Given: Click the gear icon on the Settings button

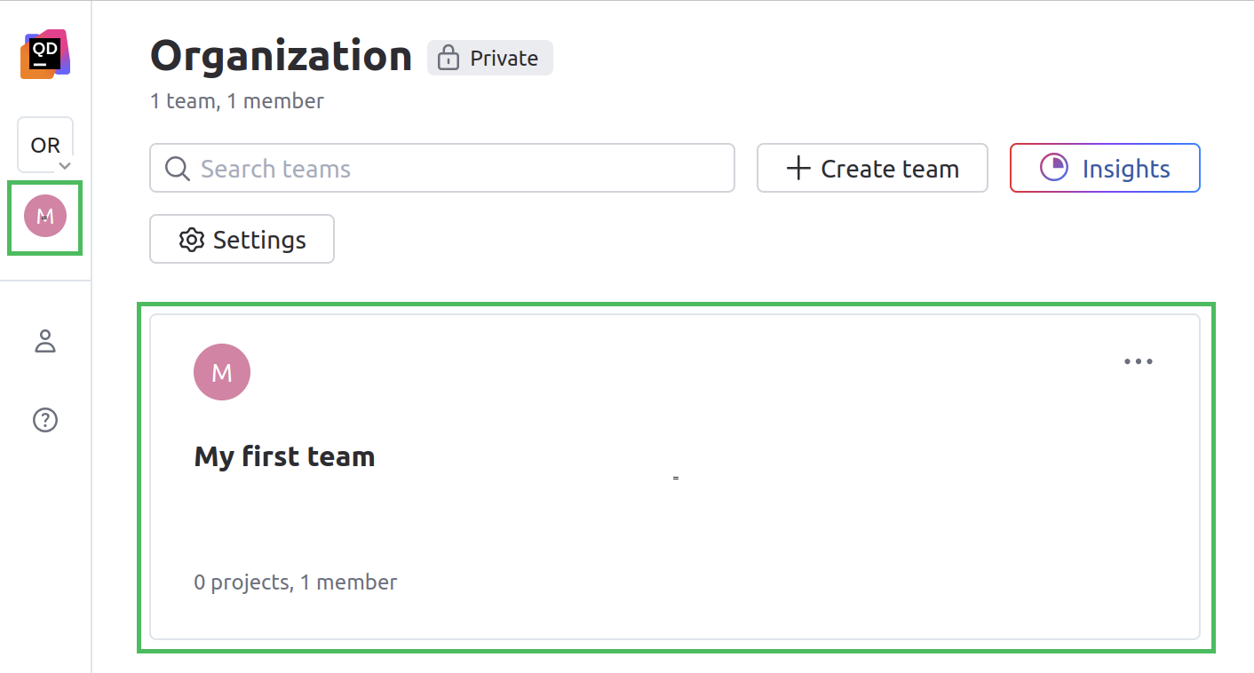Looking at the screenshot, I should click(x=191, y=239).
